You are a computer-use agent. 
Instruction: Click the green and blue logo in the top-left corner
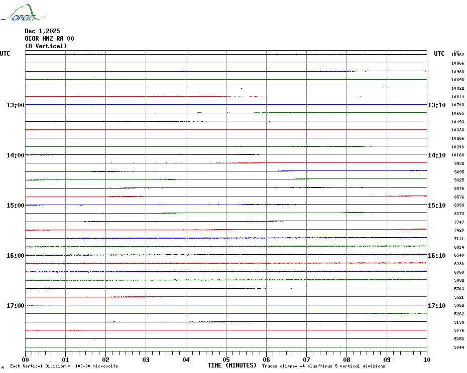[18, 13]
